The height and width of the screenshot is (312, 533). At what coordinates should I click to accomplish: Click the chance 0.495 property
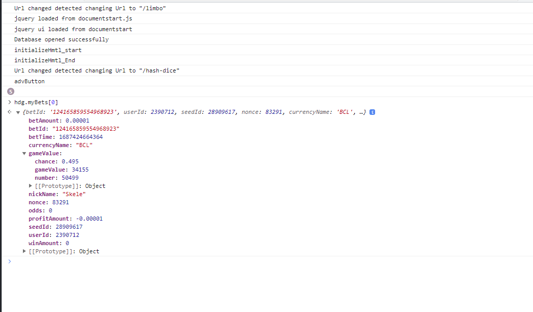tap(56, 161)
